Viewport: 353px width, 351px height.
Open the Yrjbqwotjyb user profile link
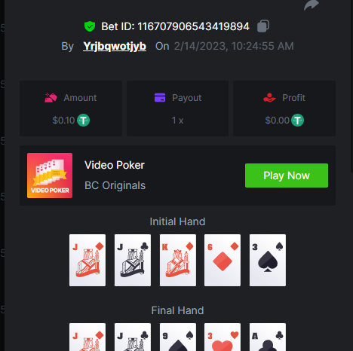coord(115,46)
